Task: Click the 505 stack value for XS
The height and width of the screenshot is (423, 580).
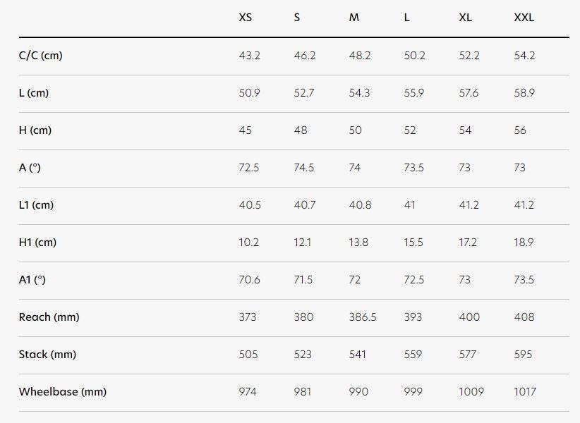Action: 248,355
